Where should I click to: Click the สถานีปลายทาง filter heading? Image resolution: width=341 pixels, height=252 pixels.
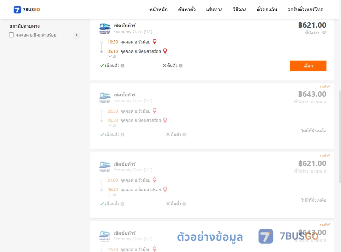click(x=25, y=26)
